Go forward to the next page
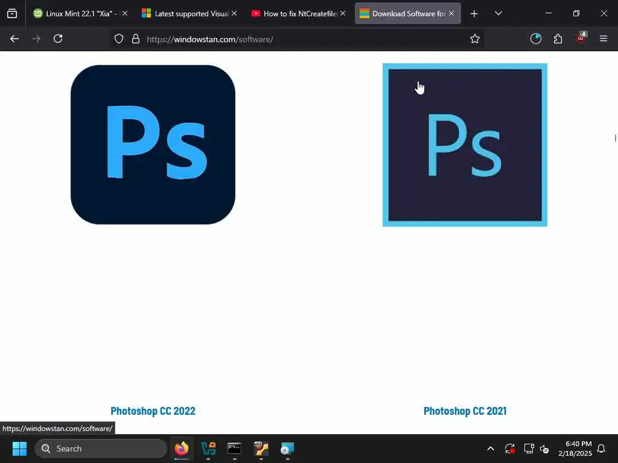 click(36, 39)
